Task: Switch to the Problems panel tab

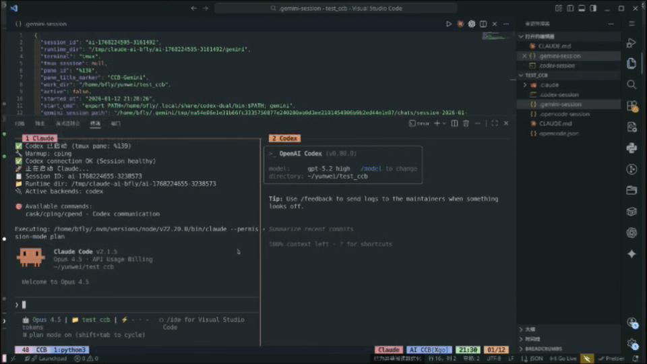Action: click(x=20, y=123)
